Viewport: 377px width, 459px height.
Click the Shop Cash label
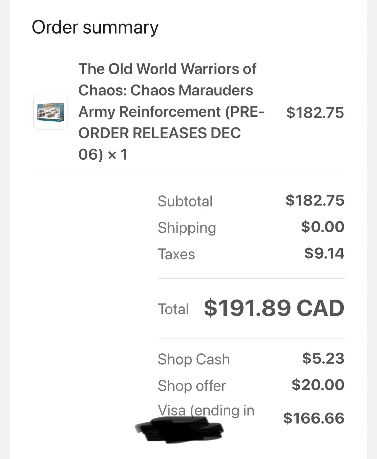point(193,359)
